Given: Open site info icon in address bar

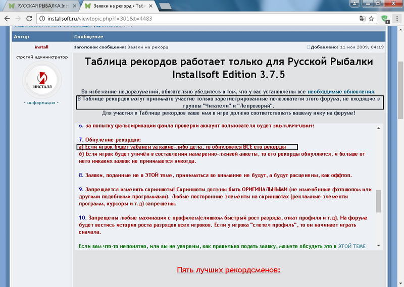Looking at the screenshot, I should point(42,19).
